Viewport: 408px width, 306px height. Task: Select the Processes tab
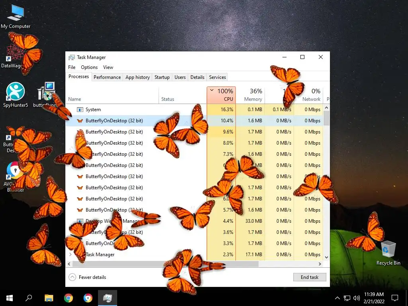[78, 76]
